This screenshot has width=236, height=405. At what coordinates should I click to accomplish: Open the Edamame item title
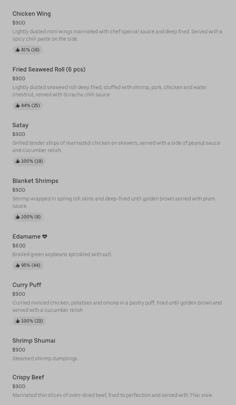point(26,237)
